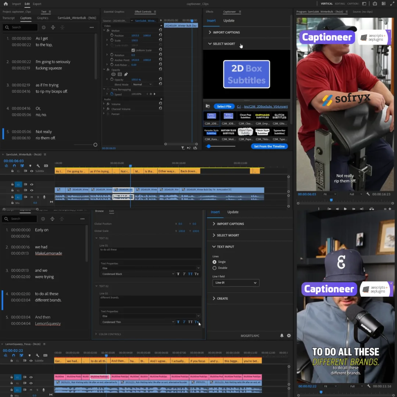Click the pen mask tool under Opacity
397x397 pixels.
coord(126,74)
